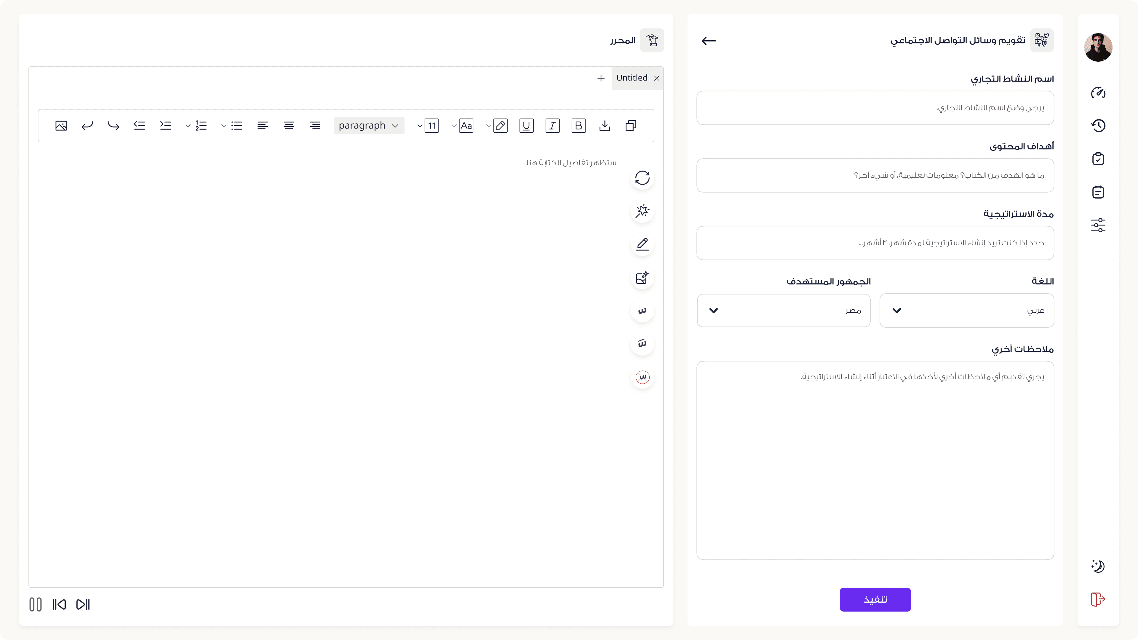Click the pause playback control

(x=35, y=604)
